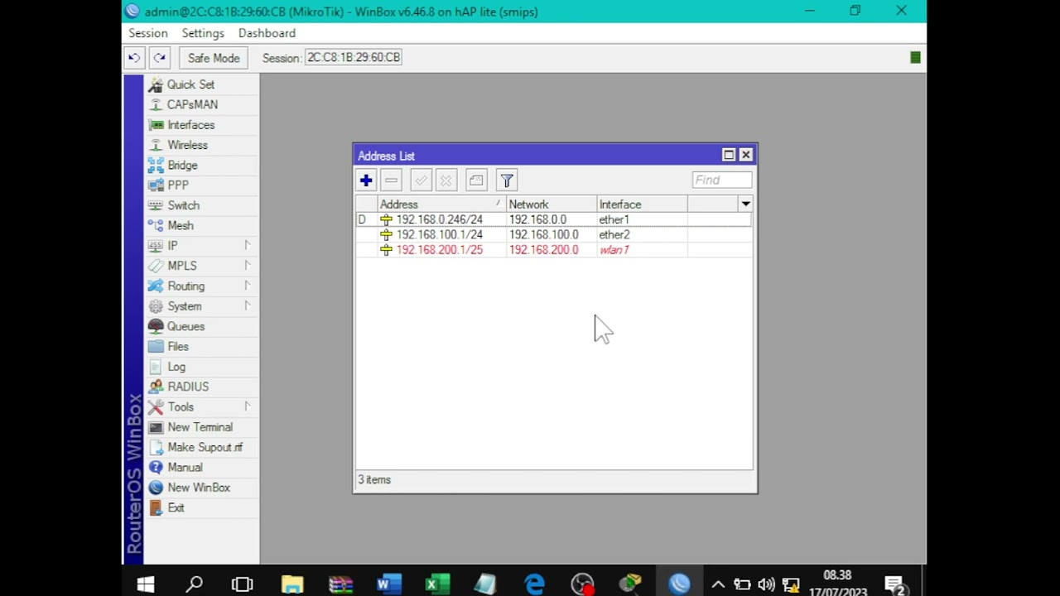Image resolution: width=1060 pixels, height=596 pixels.
Task: Click the disable X button
Action: click(446, 180)
